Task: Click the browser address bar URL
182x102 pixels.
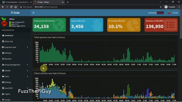Action: [x=46, y=7]
